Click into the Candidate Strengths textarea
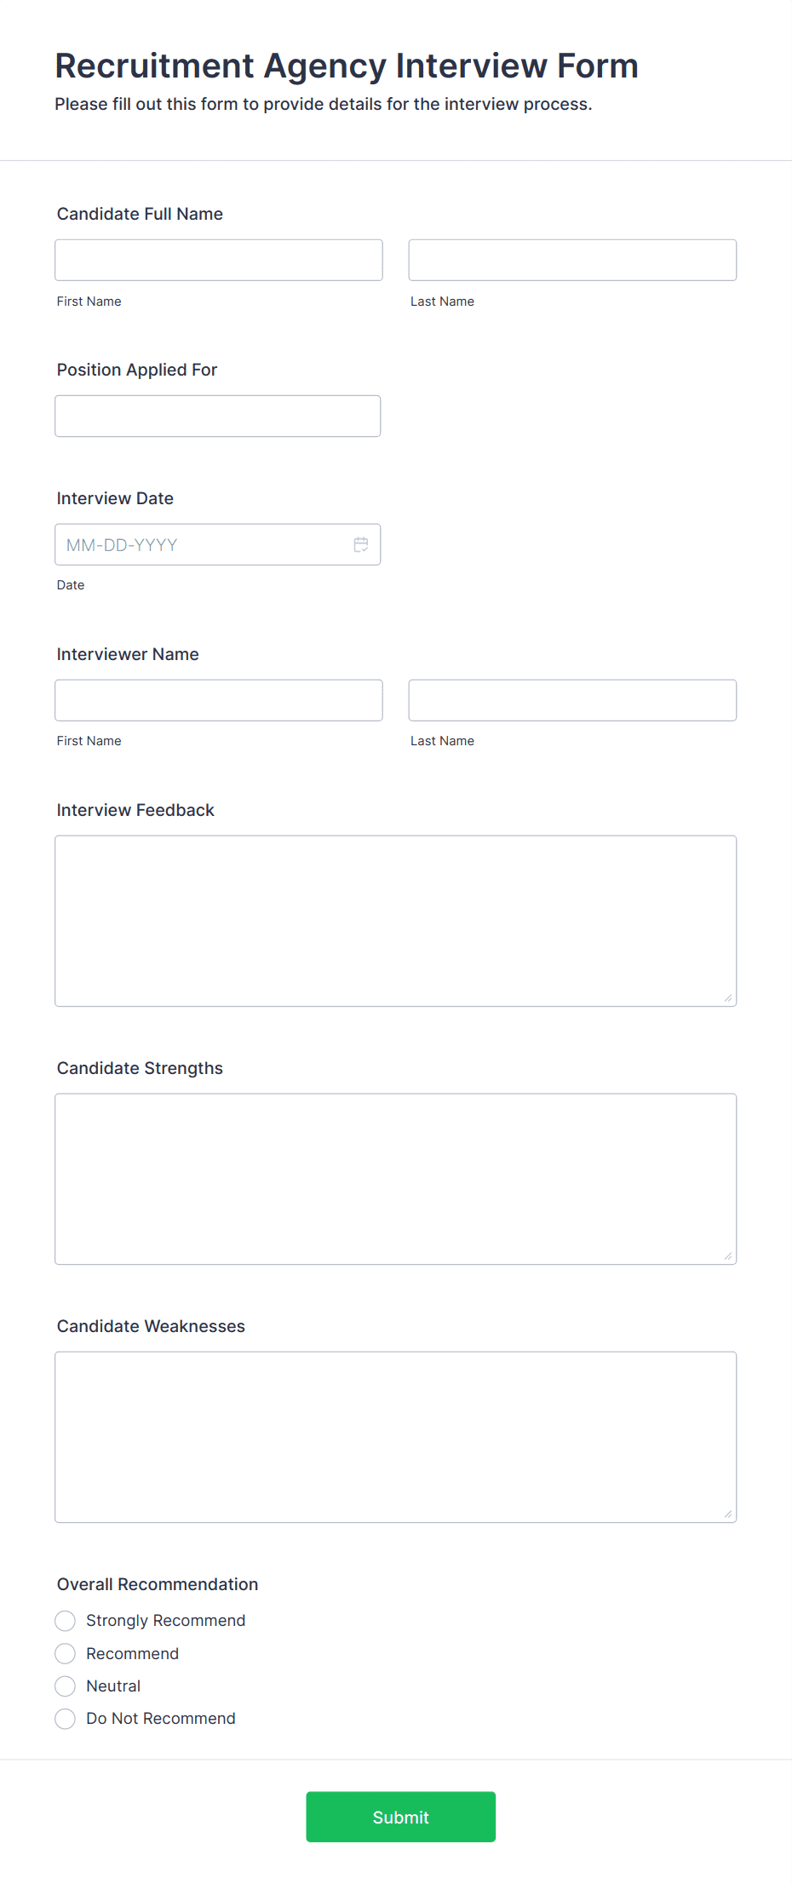The width and height of the screenshot is (792, 1884). 396,1179
